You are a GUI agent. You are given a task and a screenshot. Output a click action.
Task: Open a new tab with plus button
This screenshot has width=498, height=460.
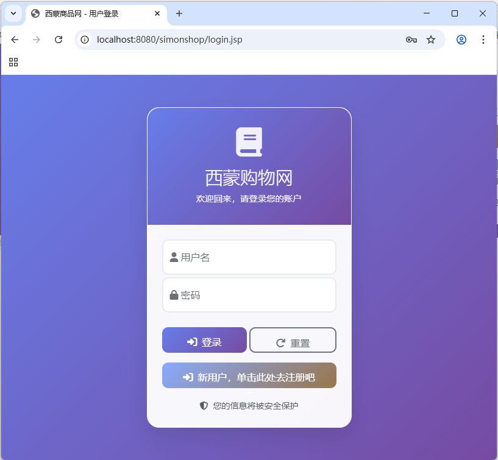point(179,13)
